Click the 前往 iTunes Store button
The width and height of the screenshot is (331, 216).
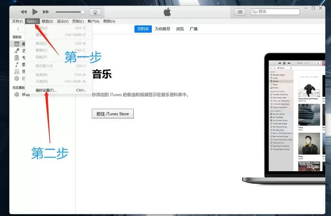click(113, 114)
